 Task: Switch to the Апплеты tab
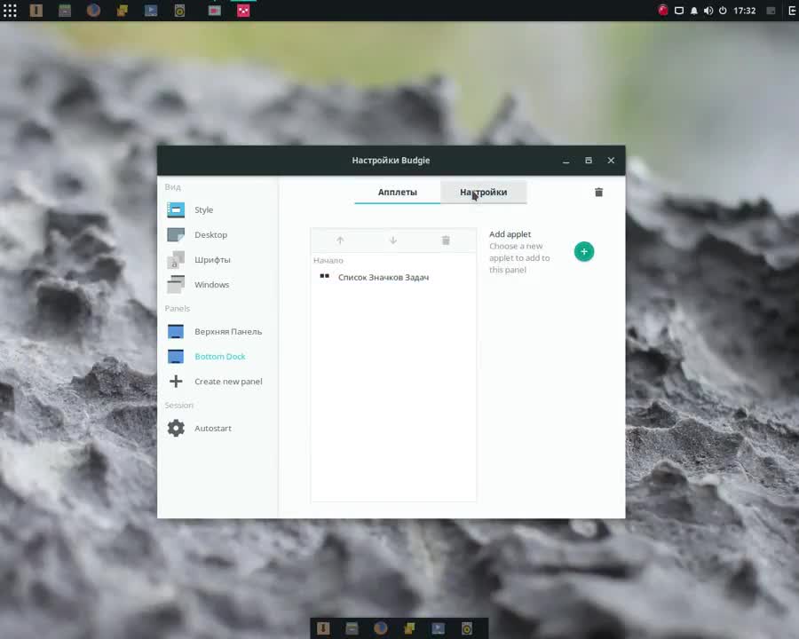point(398,192)
